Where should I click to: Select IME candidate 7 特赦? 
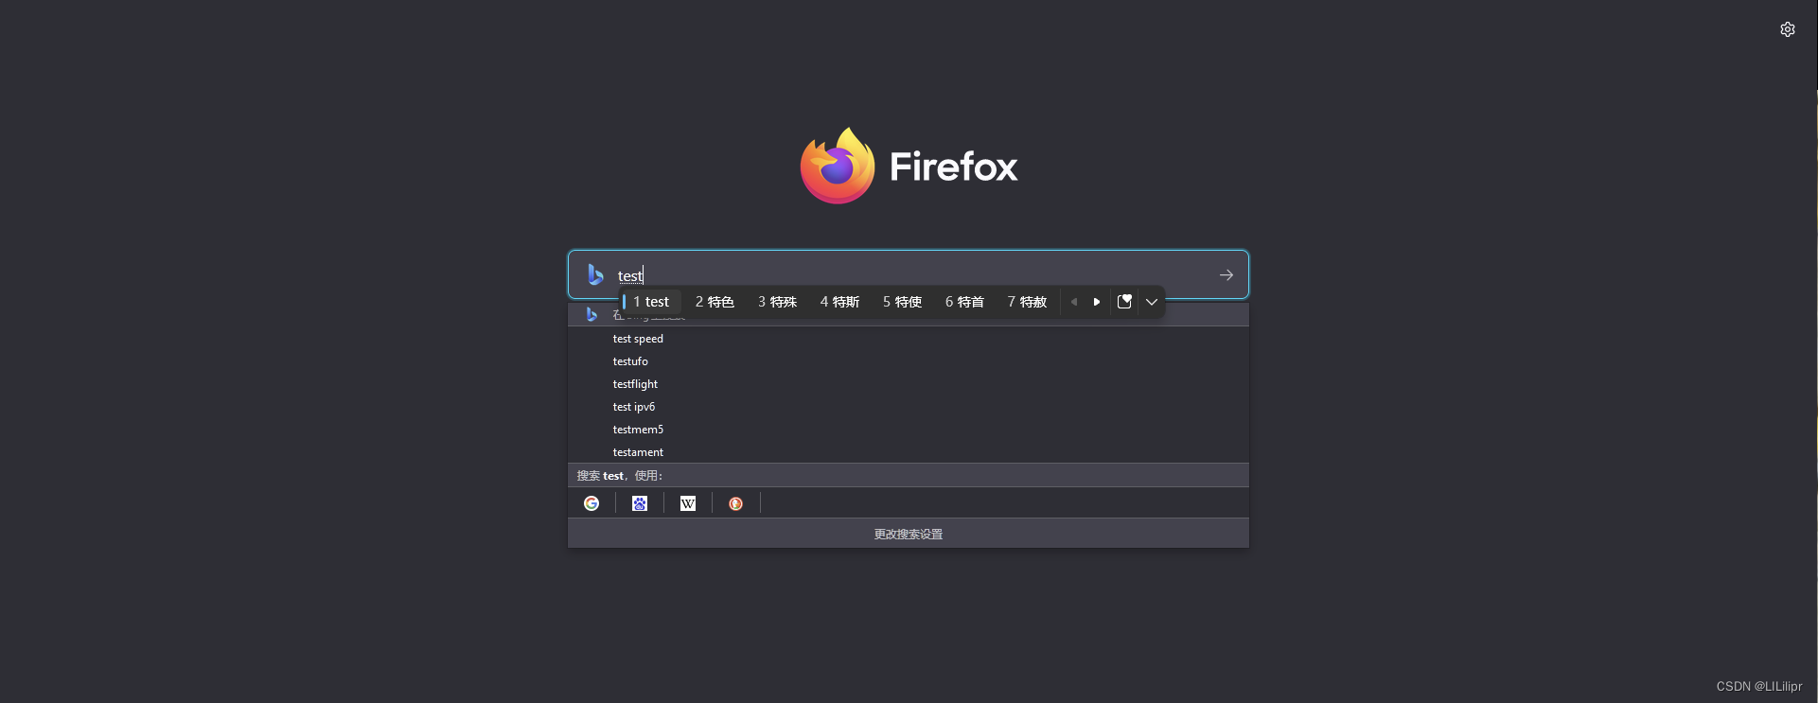coord(1027,302)
